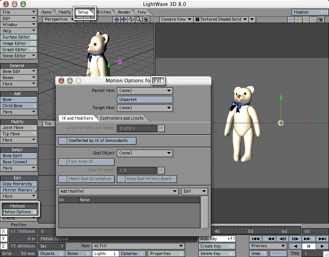Click the Goal Strength spinner arrows

click(x=161, y=170)
